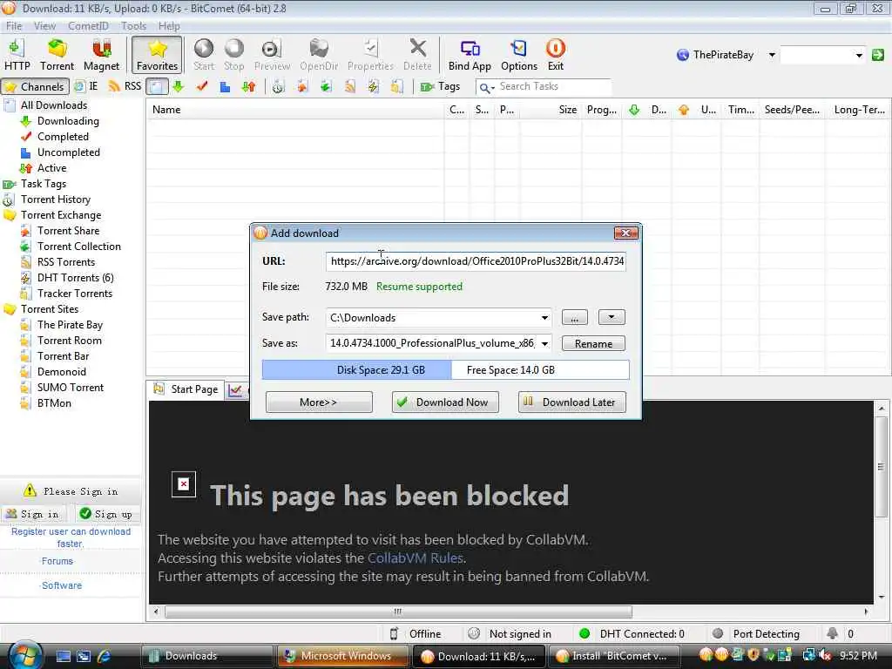
Task: Click the DHT Connected status indicator
Action: [x=632, y=634]
